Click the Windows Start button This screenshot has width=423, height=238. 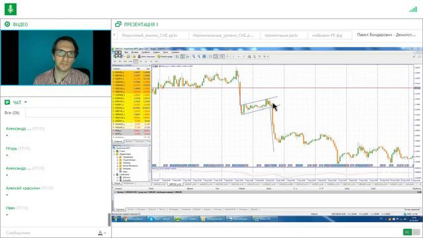(116, 219)
